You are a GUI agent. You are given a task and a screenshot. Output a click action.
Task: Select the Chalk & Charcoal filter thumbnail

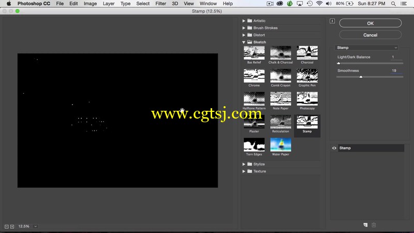(x=280, y=53)
